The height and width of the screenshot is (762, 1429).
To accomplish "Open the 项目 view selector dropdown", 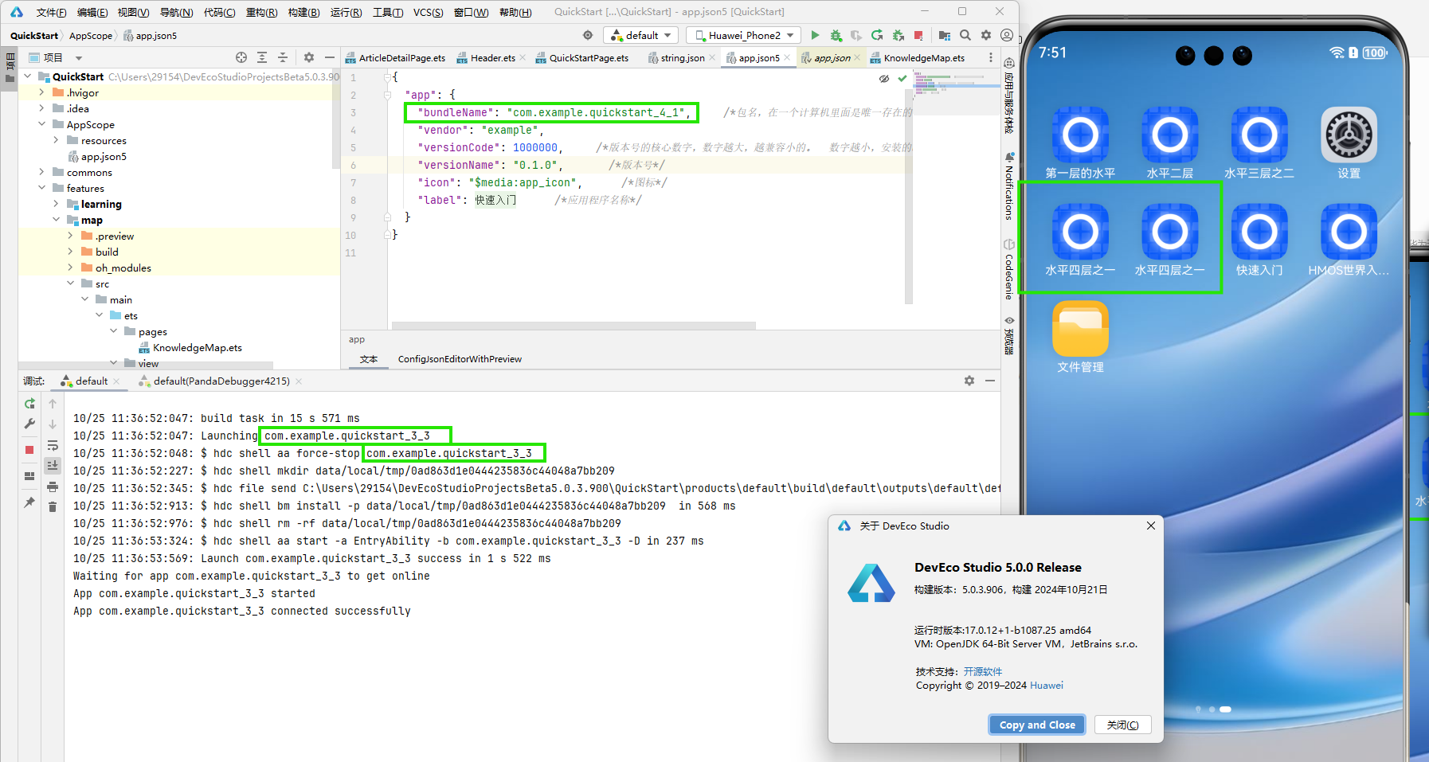I will (x=56, y=57).
